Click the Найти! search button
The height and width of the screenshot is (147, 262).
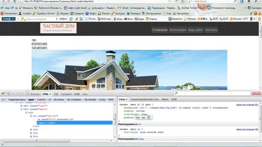pos(63,19)
